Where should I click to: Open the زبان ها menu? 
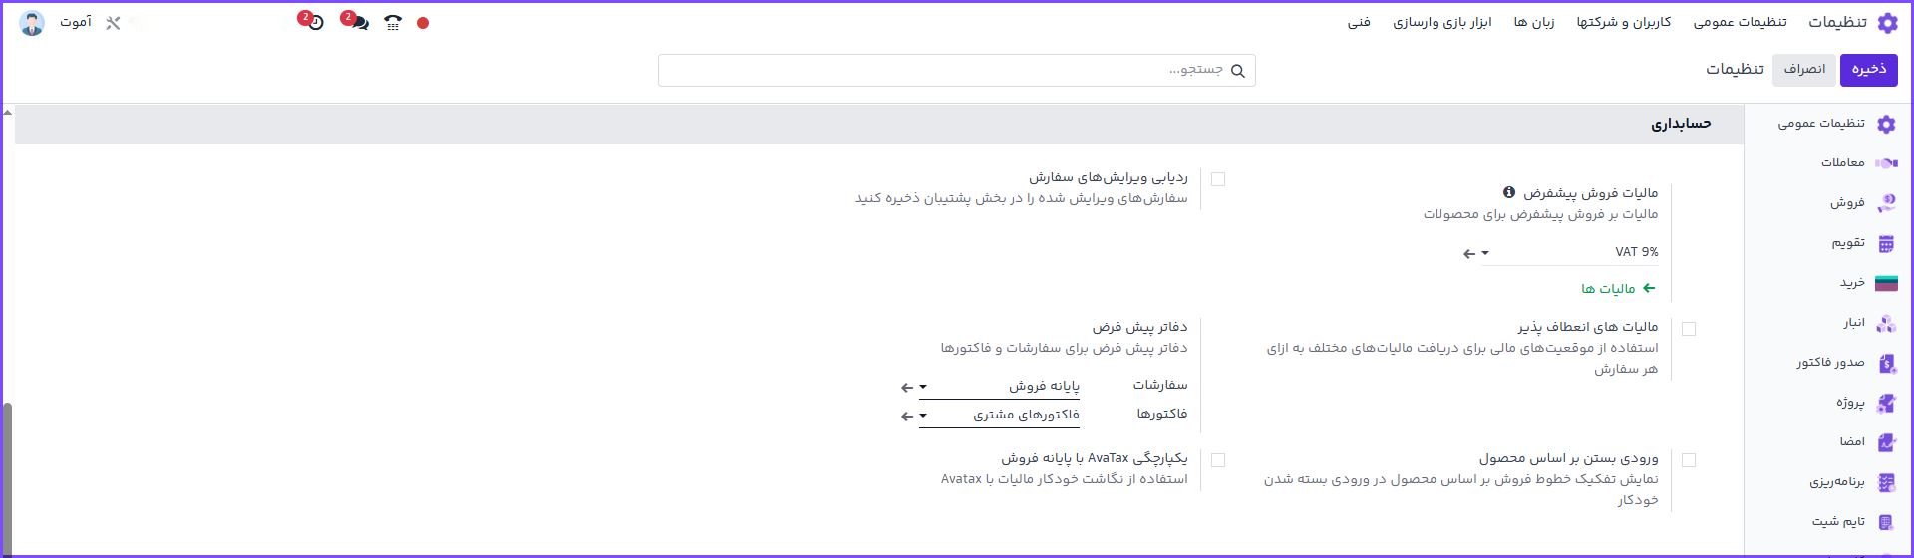pos(1533,22)
